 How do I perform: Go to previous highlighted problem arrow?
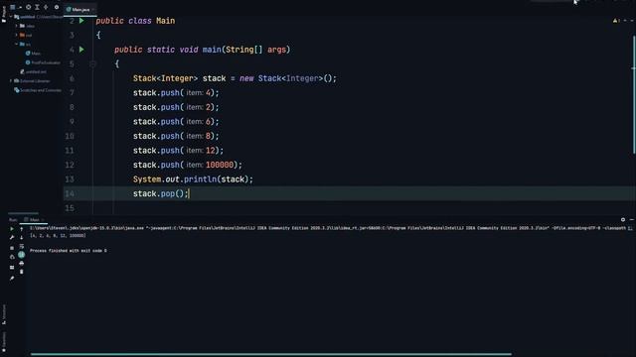click(625, 20)
